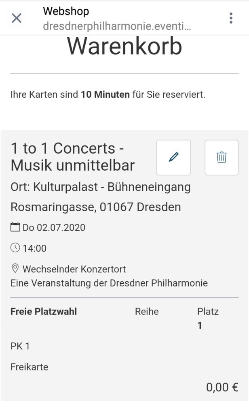
Task: Click the 1 to 1 Concerts event title
Action: click(x=73, y=157)
